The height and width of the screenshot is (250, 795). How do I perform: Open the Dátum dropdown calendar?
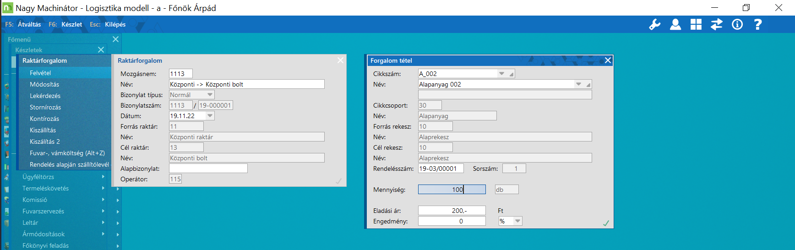click(210, 116)
